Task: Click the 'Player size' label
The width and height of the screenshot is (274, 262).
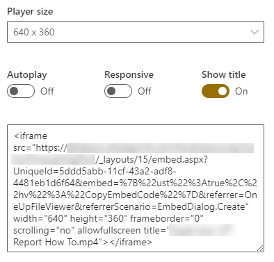Action: [x=30, y=11]
